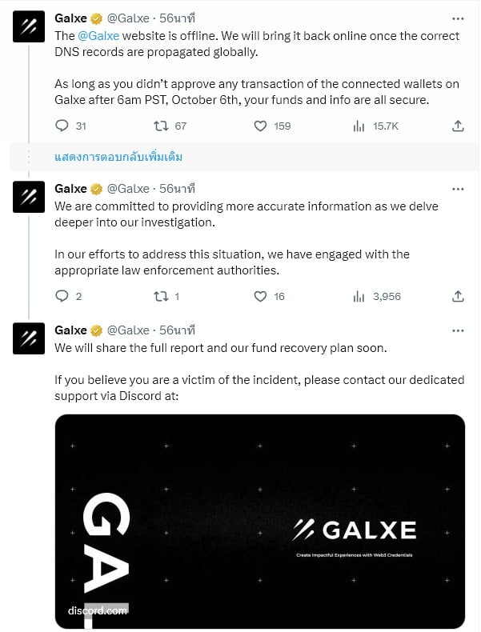This screenshot has height=632, width=481.
Task: Share the website offline tweet
Action: (x=458, y=126)
